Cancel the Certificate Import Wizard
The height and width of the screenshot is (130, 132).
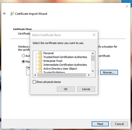pyautogui.click(x=119, y=124)
